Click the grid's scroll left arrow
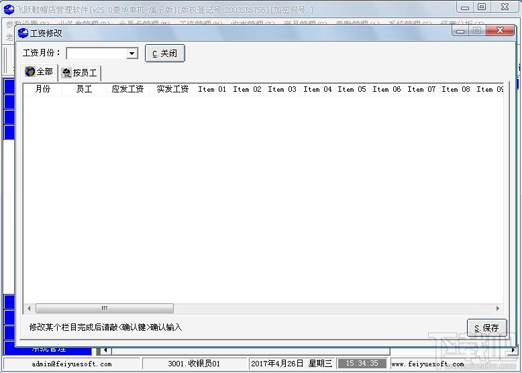 click(29, 308)
